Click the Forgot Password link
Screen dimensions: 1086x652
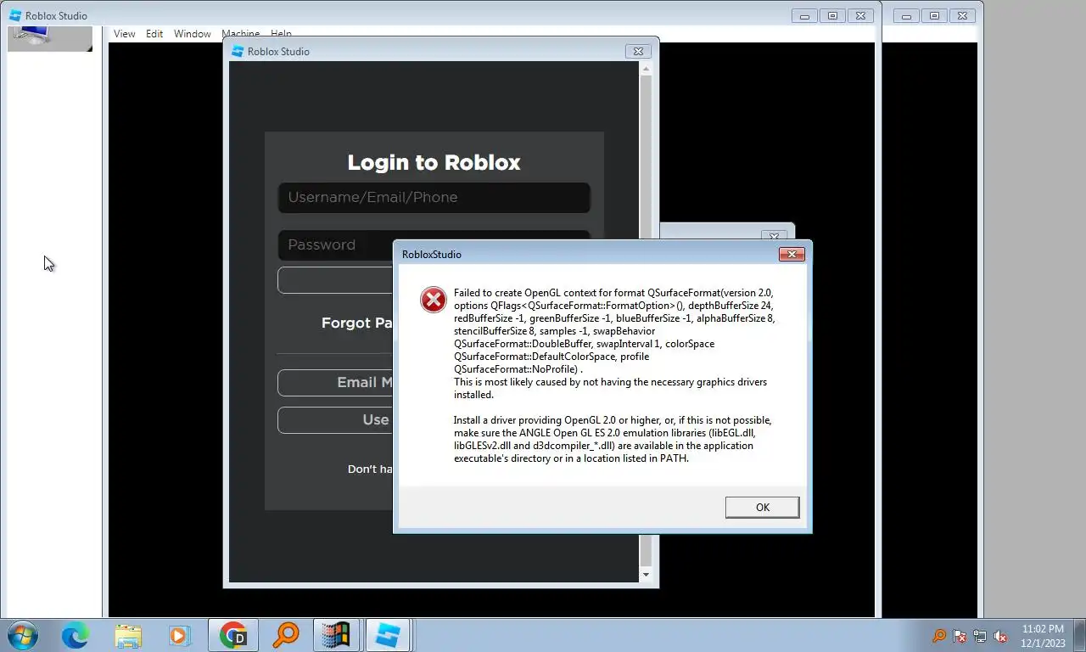[x=357, y=323]
